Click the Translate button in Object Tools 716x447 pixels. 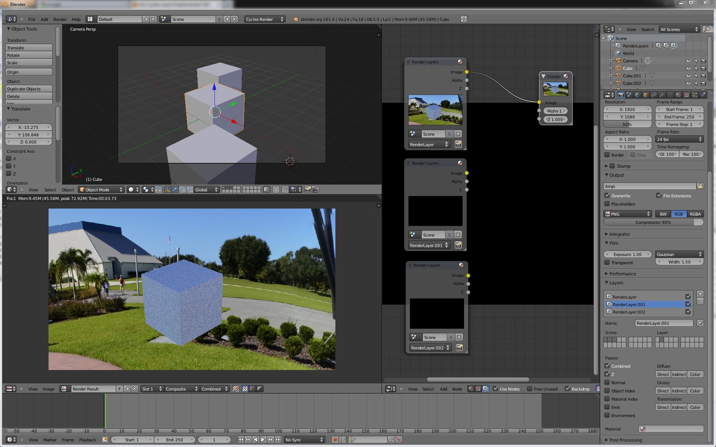(29, 48)
